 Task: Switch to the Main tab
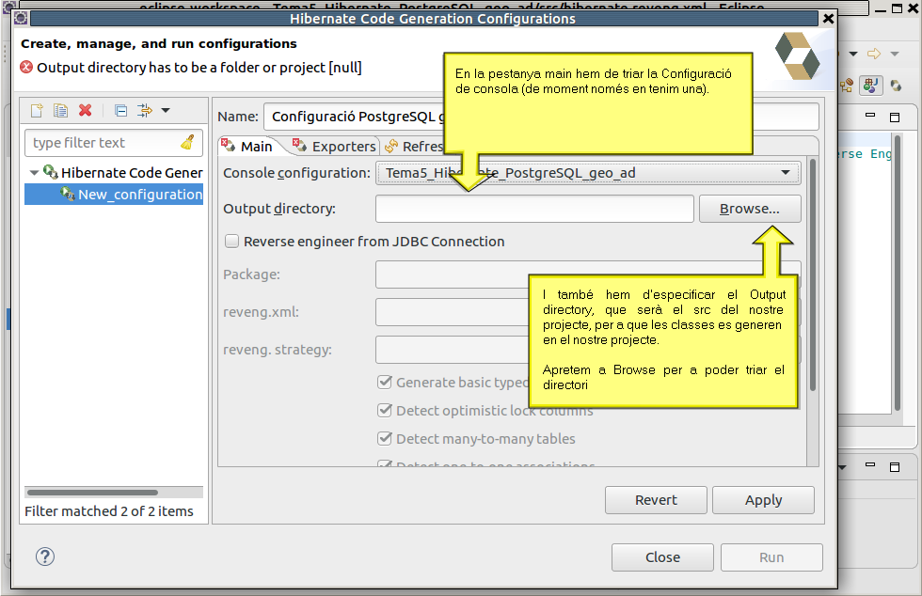click(x=248, y=147)
